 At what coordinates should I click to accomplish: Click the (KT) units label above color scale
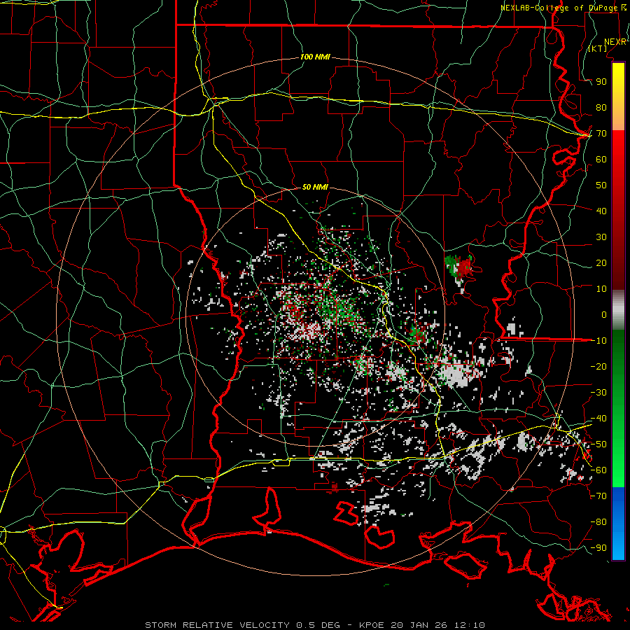click(x=598, y=48)
